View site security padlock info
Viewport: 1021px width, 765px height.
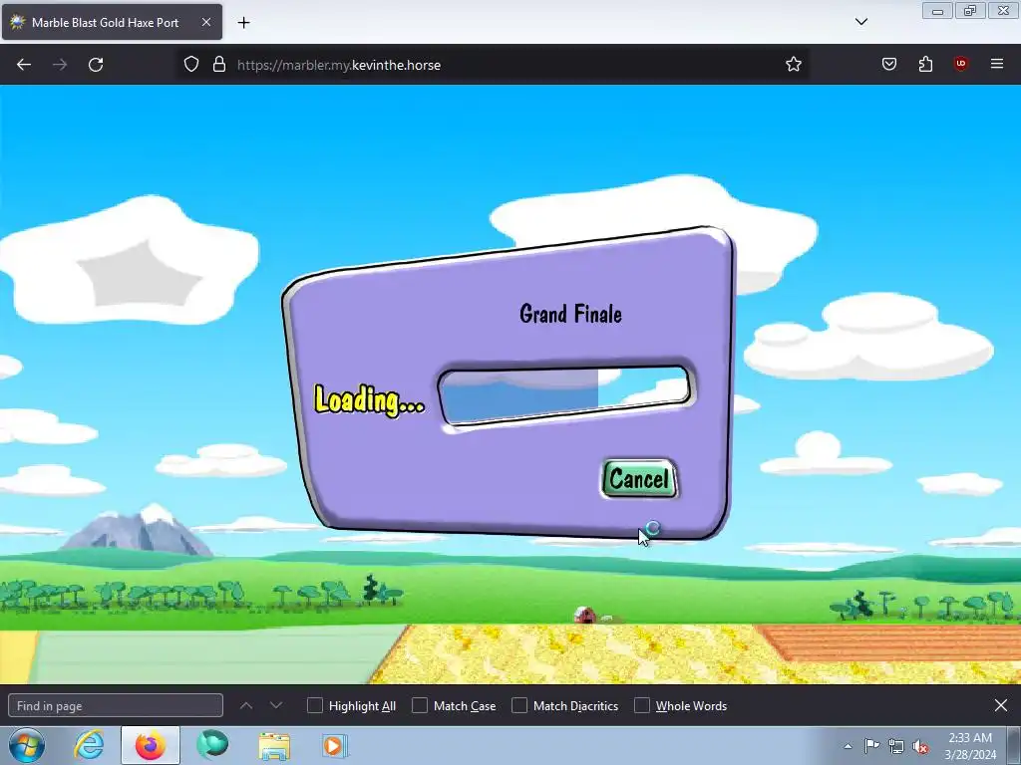point(219,65)
